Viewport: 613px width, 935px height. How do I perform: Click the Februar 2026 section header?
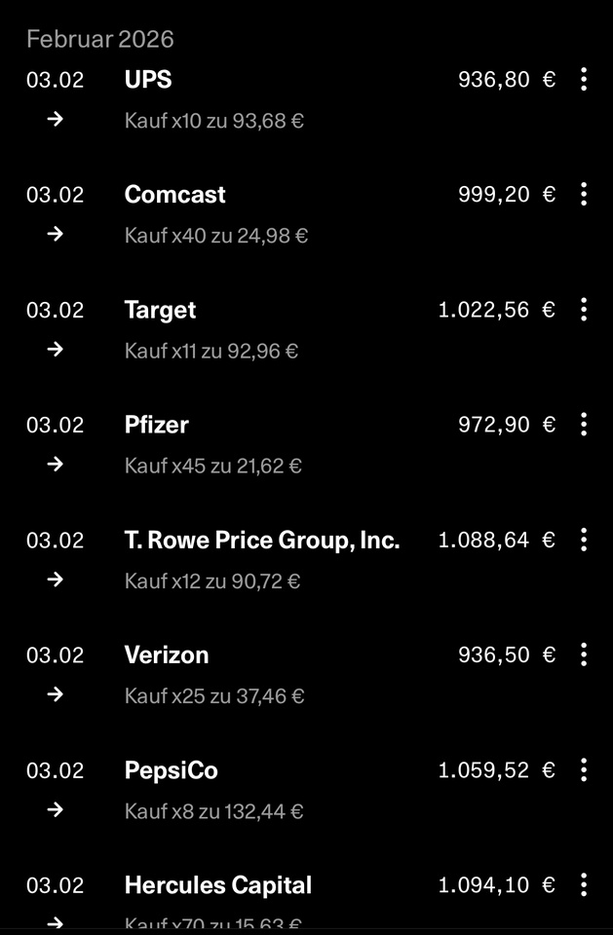coord(100,39)
